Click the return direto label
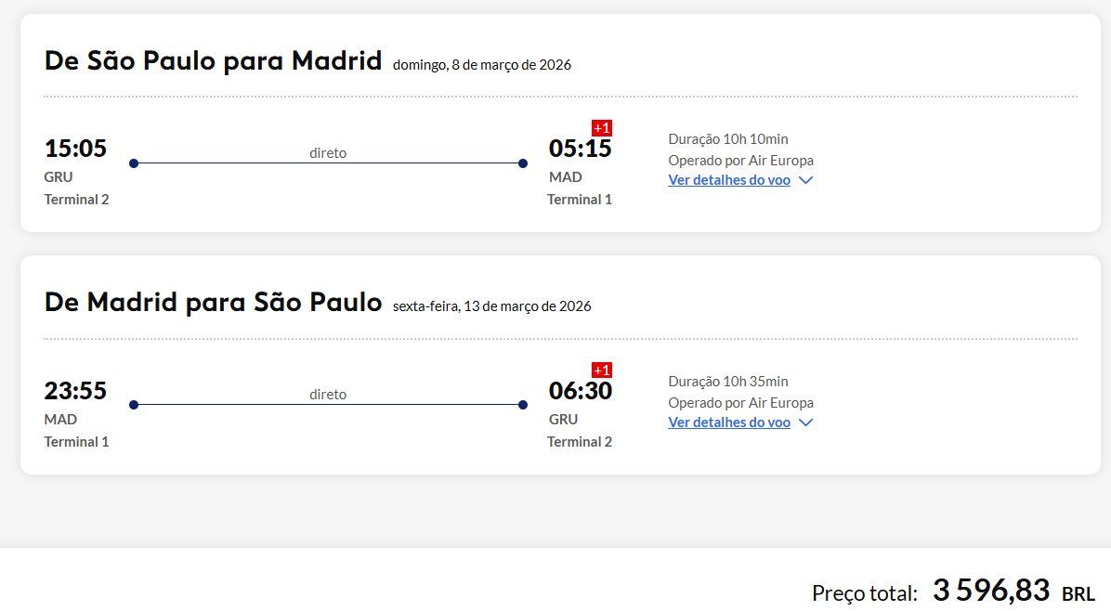The height and width of the screenshot is (611, 1111). [x=328, y=395]
